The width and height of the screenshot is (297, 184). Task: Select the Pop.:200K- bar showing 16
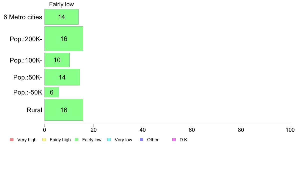[64, 39]
